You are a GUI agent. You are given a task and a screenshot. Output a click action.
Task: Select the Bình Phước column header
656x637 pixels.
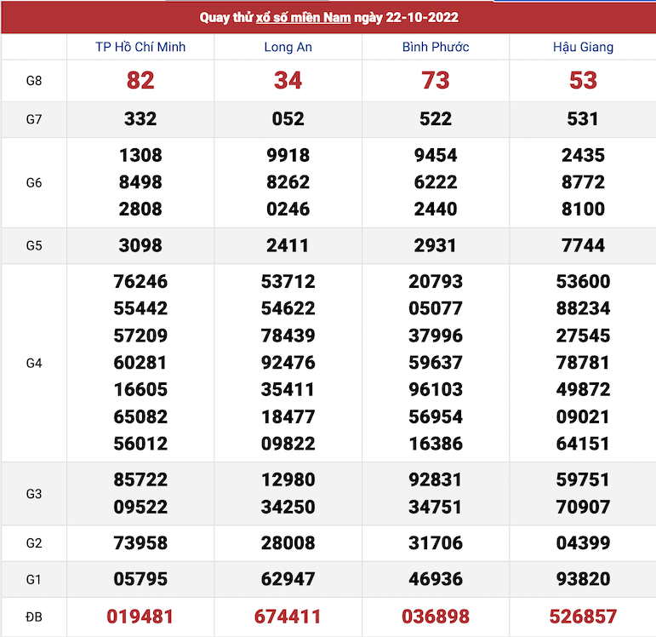(436, 47)
